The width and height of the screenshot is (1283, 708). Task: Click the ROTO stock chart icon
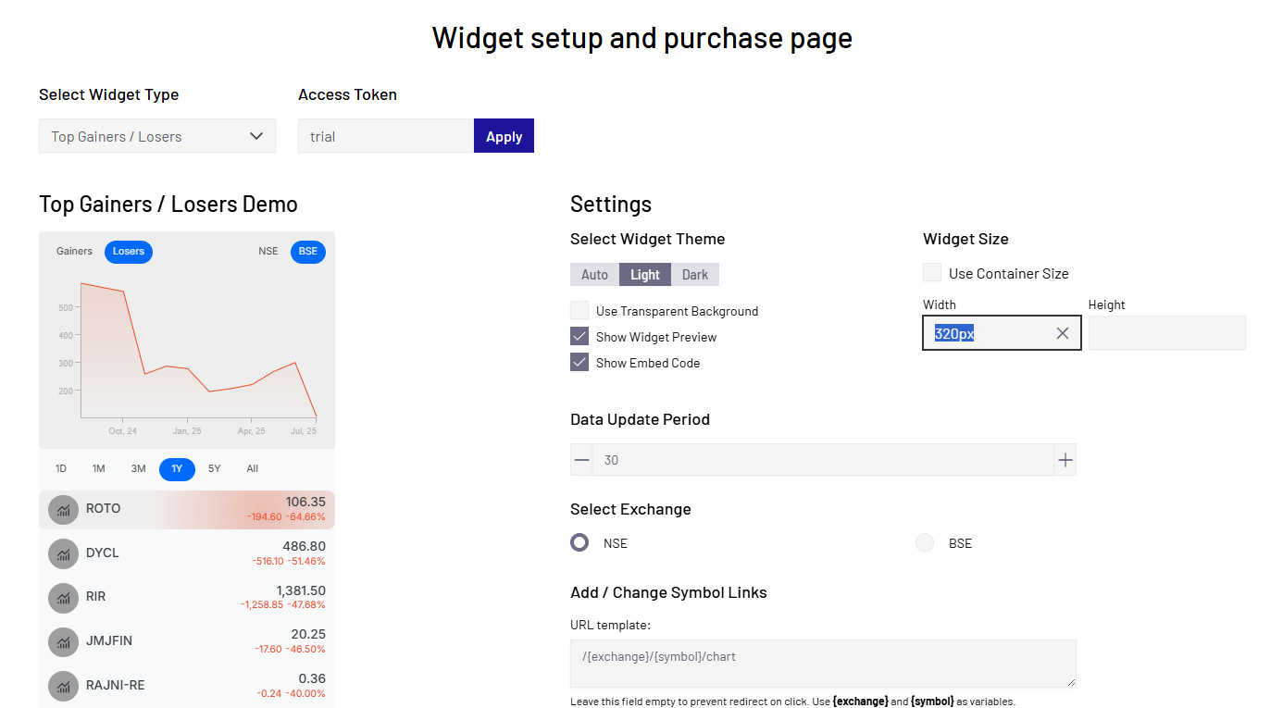click(63, 509)
